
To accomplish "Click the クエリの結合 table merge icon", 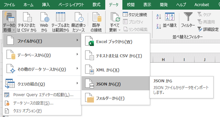I will 10,84.
